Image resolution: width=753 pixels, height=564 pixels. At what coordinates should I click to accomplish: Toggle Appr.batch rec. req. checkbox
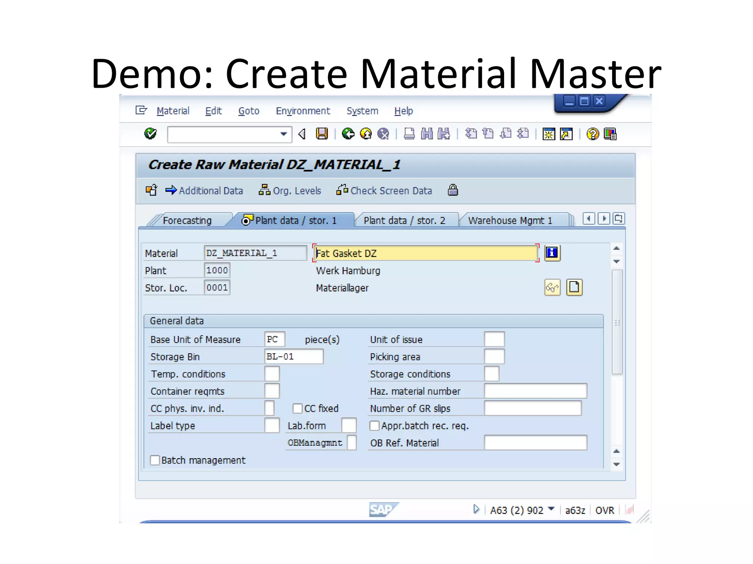(374, 426)
